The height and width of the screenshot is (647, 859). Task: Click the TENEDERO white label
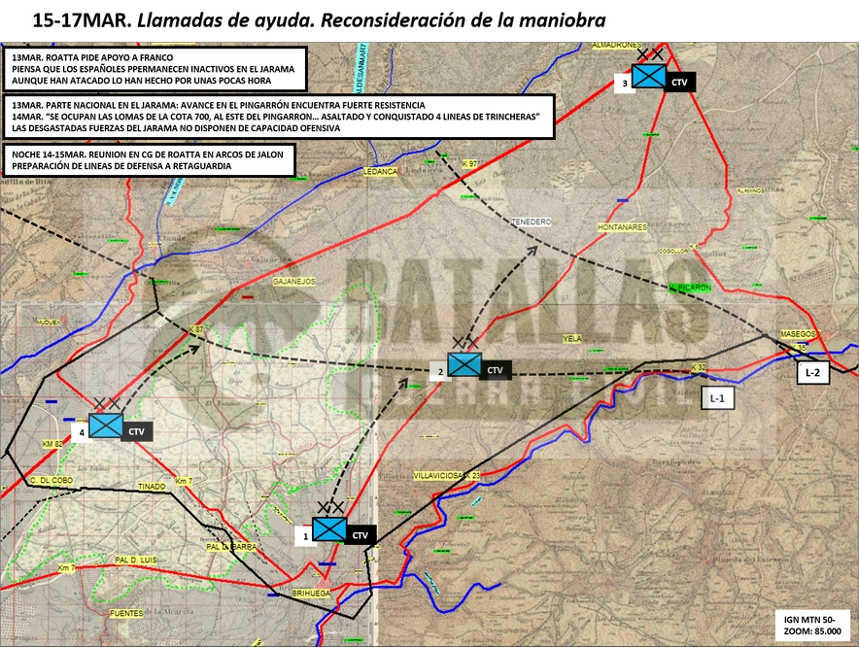coord(531,221)
